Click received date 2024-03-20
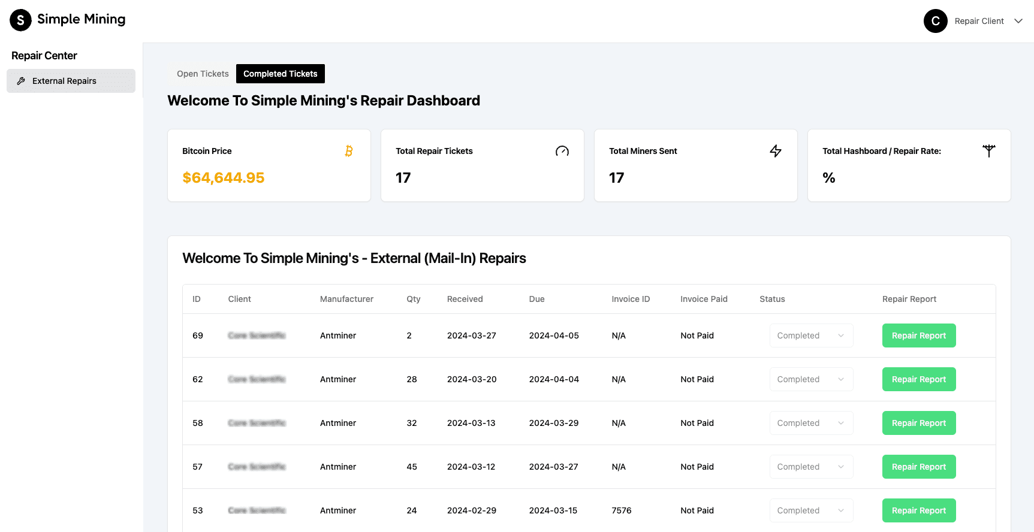 (x=472, y=379)
